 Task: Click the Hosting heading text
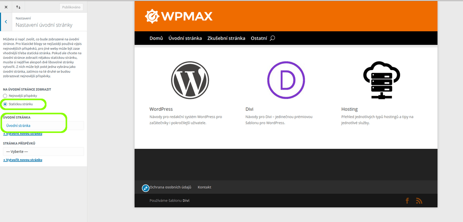[x=350, y=109]
